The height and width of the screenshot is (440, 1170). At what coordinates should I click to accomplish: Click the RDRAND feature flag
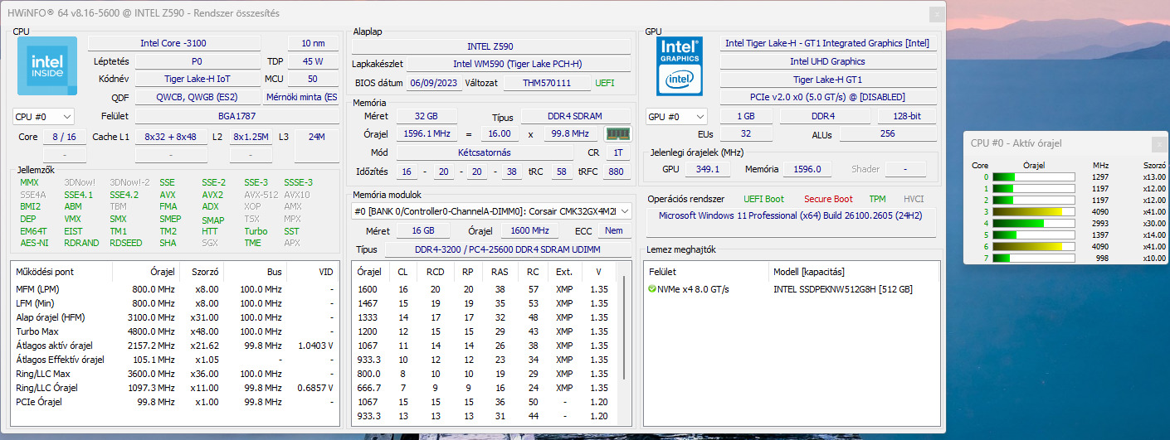pos(81,243)
